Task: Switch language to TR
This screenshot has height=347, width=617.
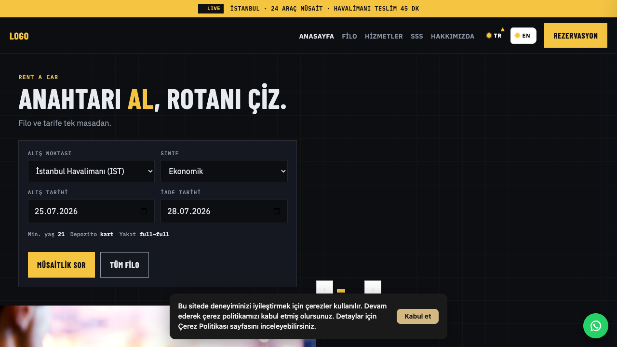Action: 494,36
